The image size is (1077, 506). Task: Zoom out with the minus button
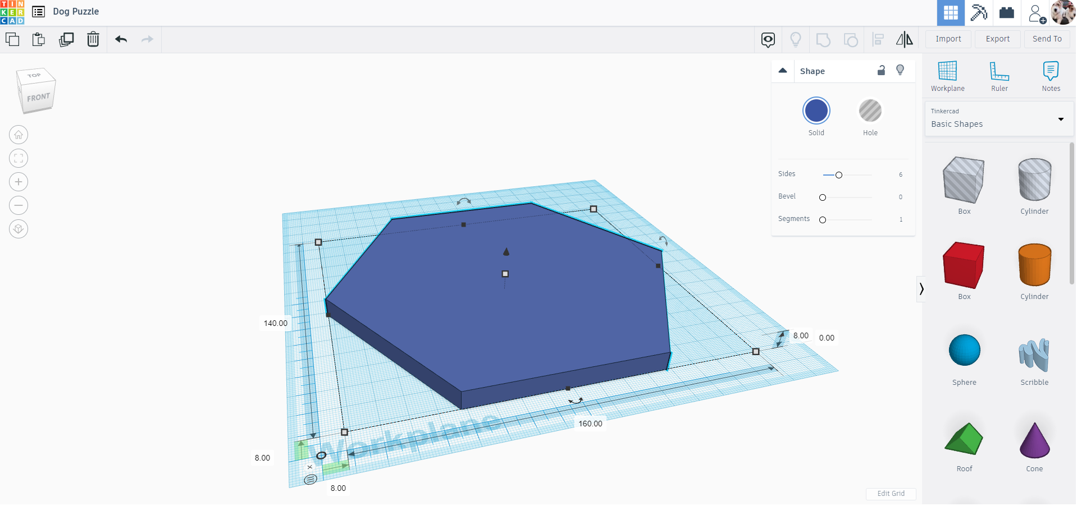click(19, 205)
